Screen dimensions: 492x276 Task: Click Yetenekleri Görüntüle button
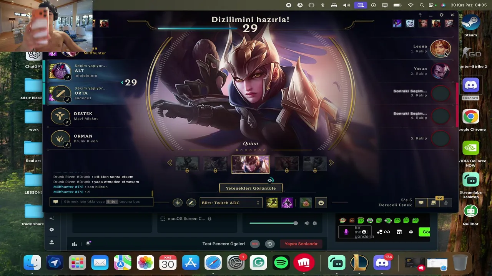pyautogui.click(x=251, y=188)
